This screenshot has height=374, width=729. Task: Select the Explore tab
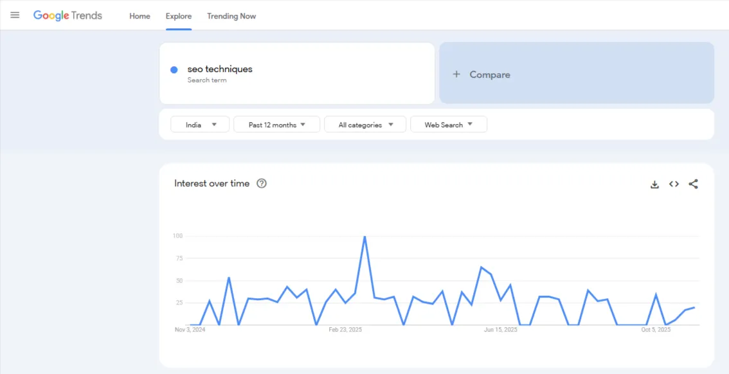pos(178,16)
